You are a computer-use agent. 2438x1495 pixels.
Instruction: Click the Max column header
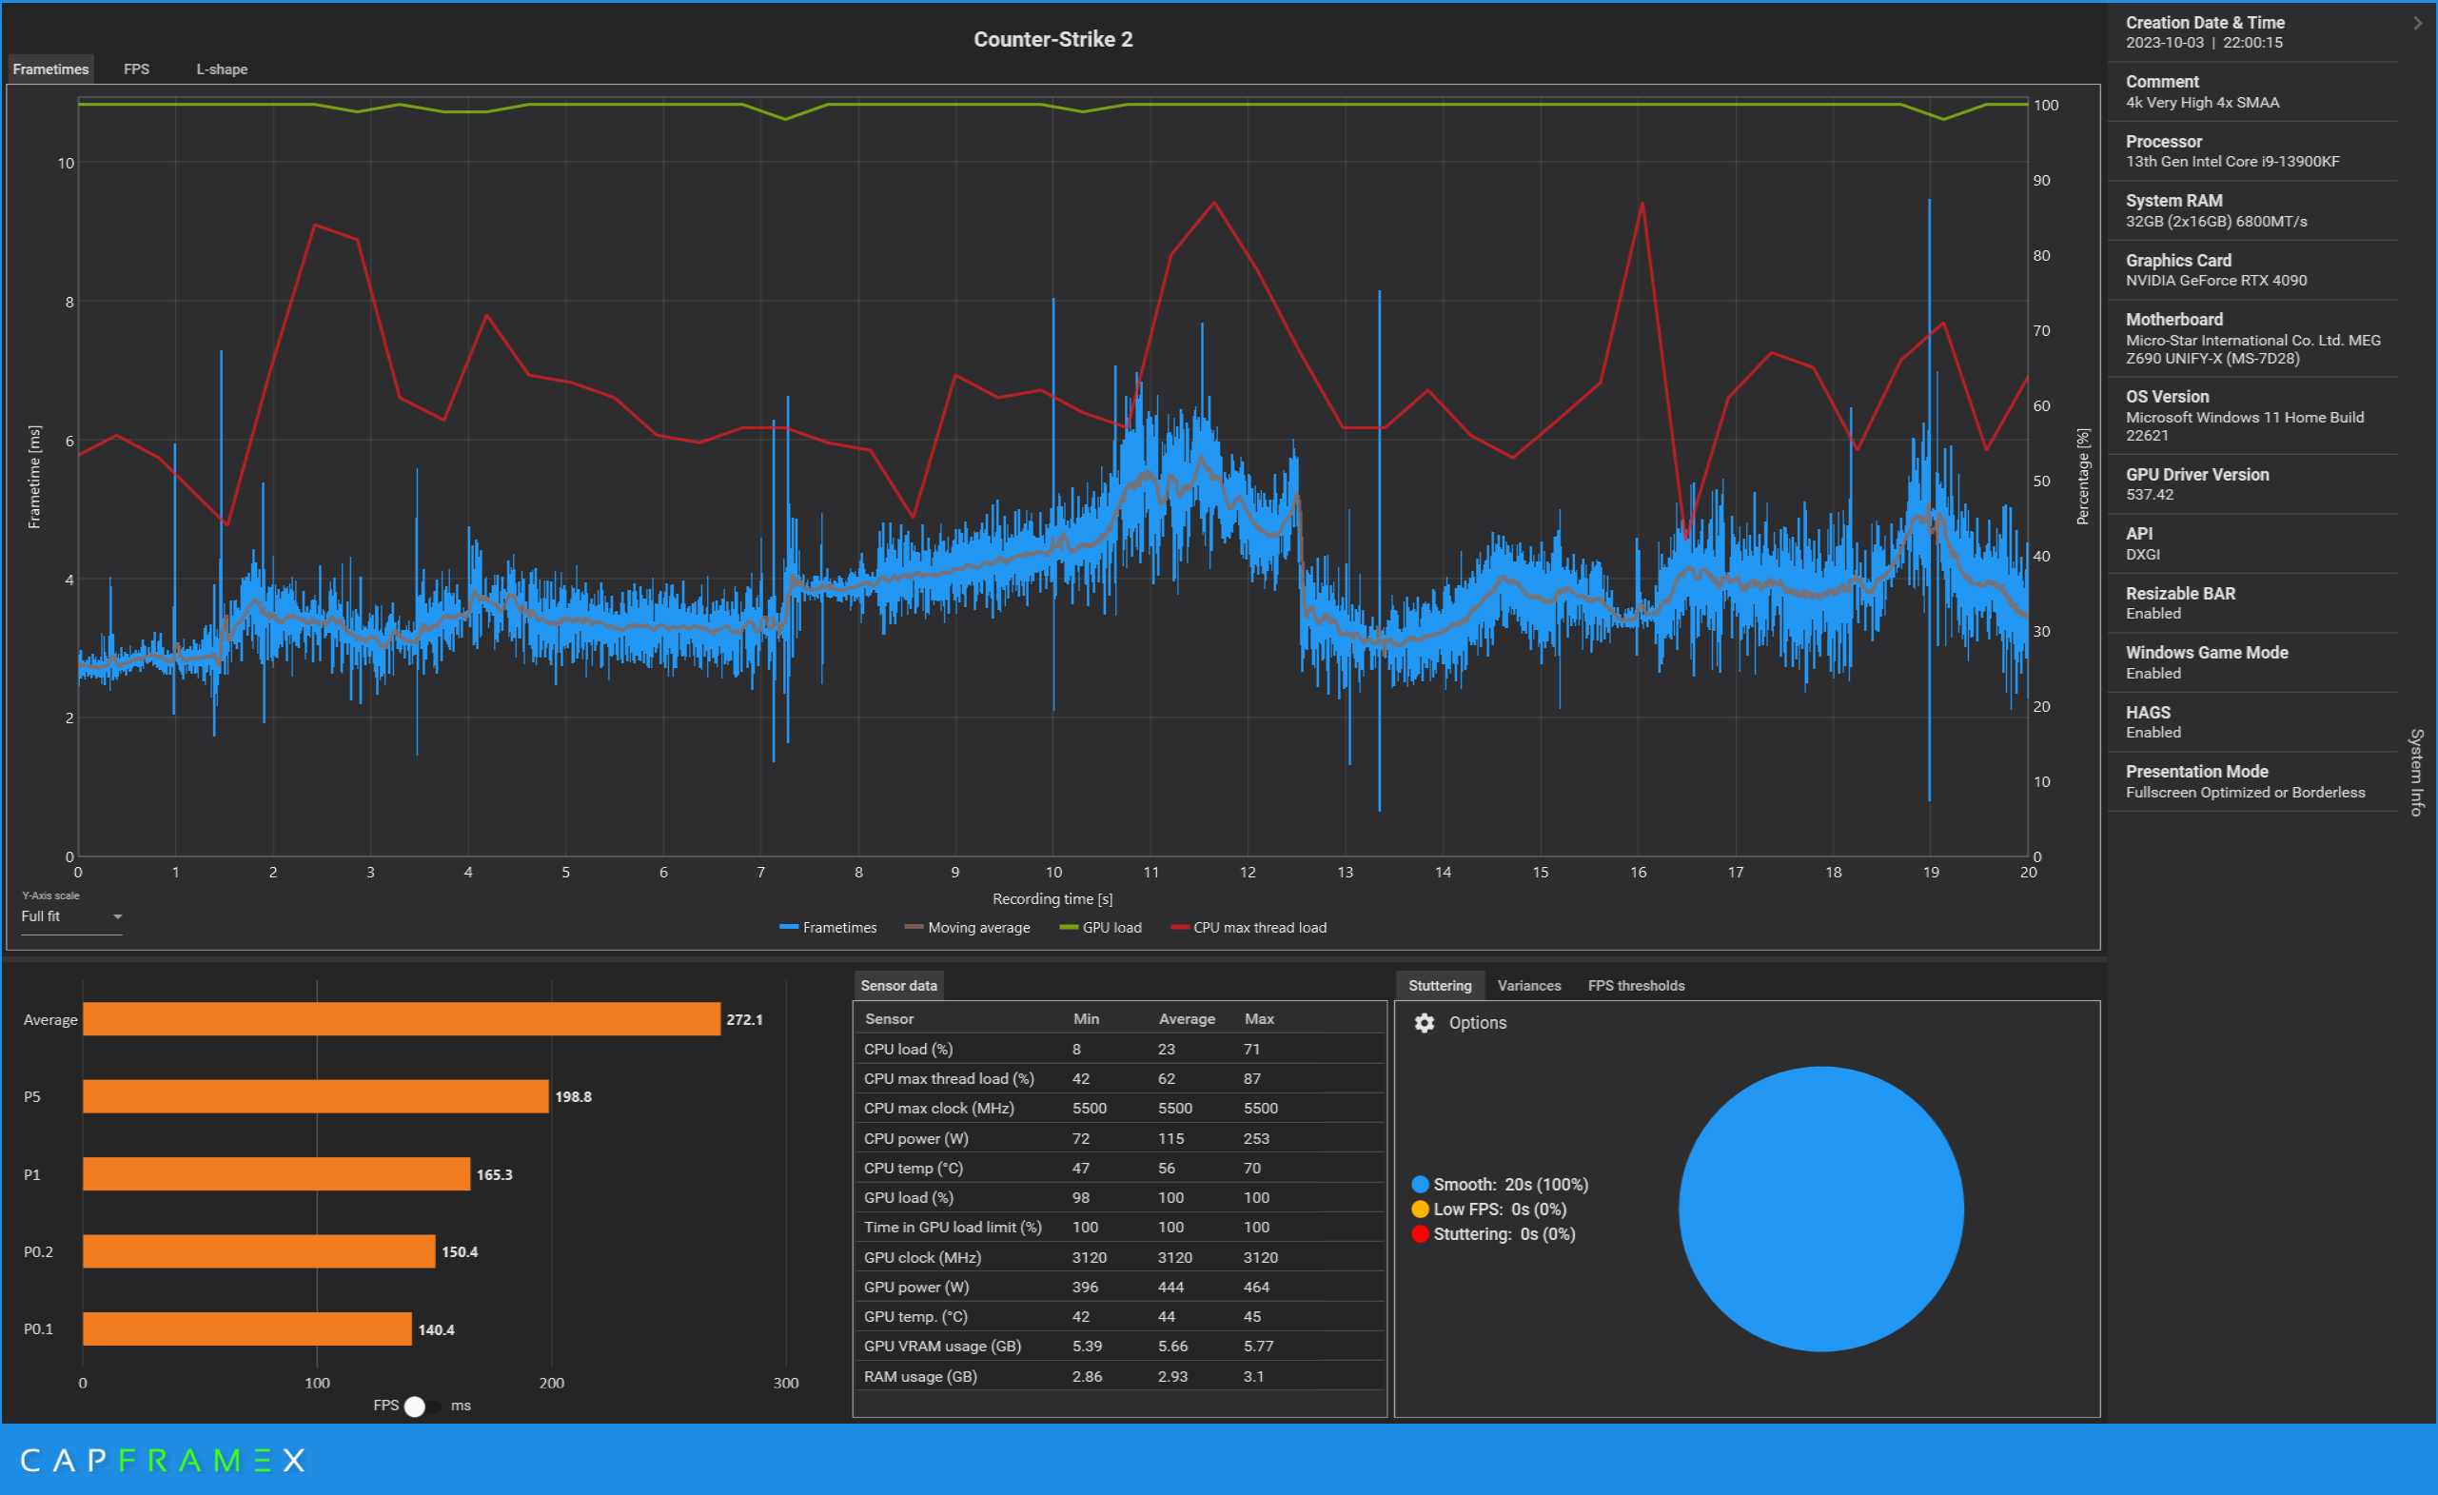tap(1259, 1019)
